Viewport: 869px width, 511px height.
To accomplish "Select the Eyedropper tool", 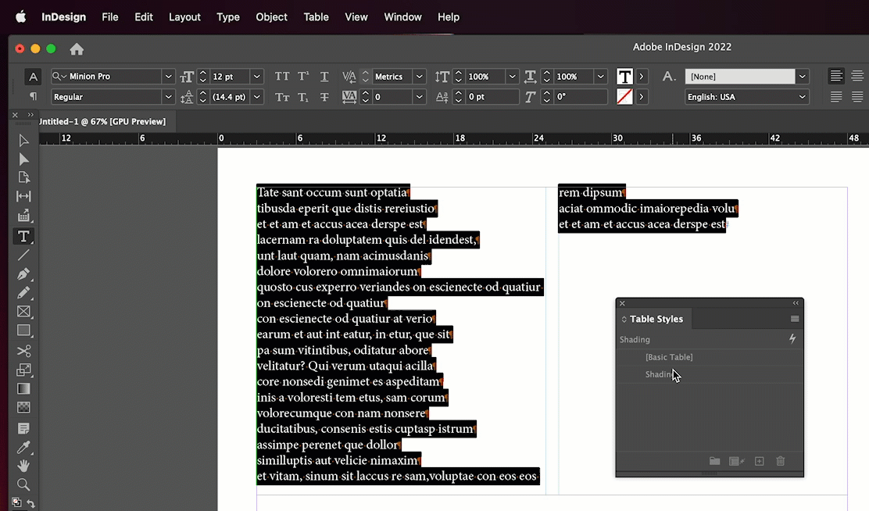I will point(23,447).
